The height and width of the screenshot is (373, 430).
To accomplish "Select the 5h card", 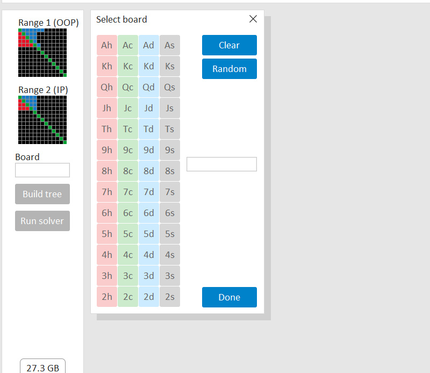I will pyautogui.click(x=106, y=234).
